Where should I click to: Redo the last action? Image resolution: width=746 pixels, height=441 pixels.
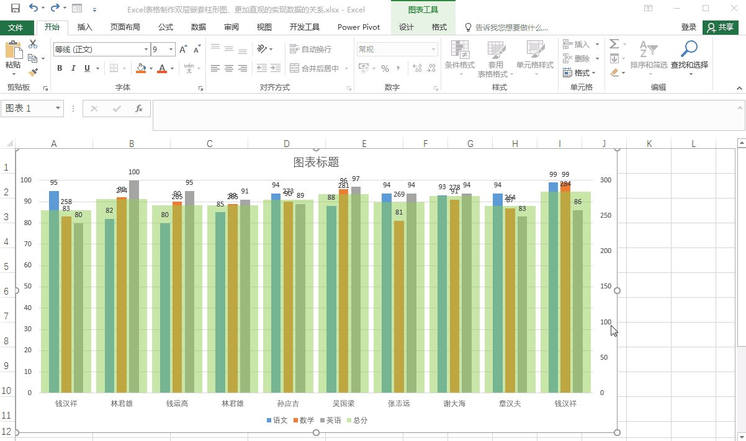pyautogui.click(x=55, y=9)
